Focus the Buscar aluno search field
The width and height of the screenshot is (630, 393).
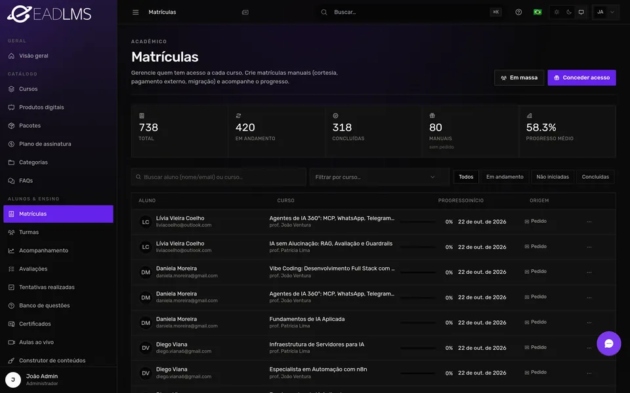[219, 177]
